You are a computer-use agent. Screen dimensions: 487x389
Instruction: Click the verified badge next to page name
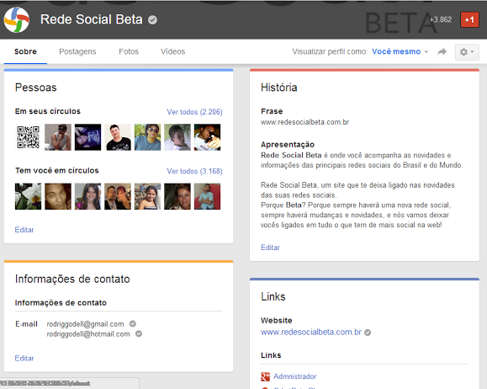click(152, 20)
